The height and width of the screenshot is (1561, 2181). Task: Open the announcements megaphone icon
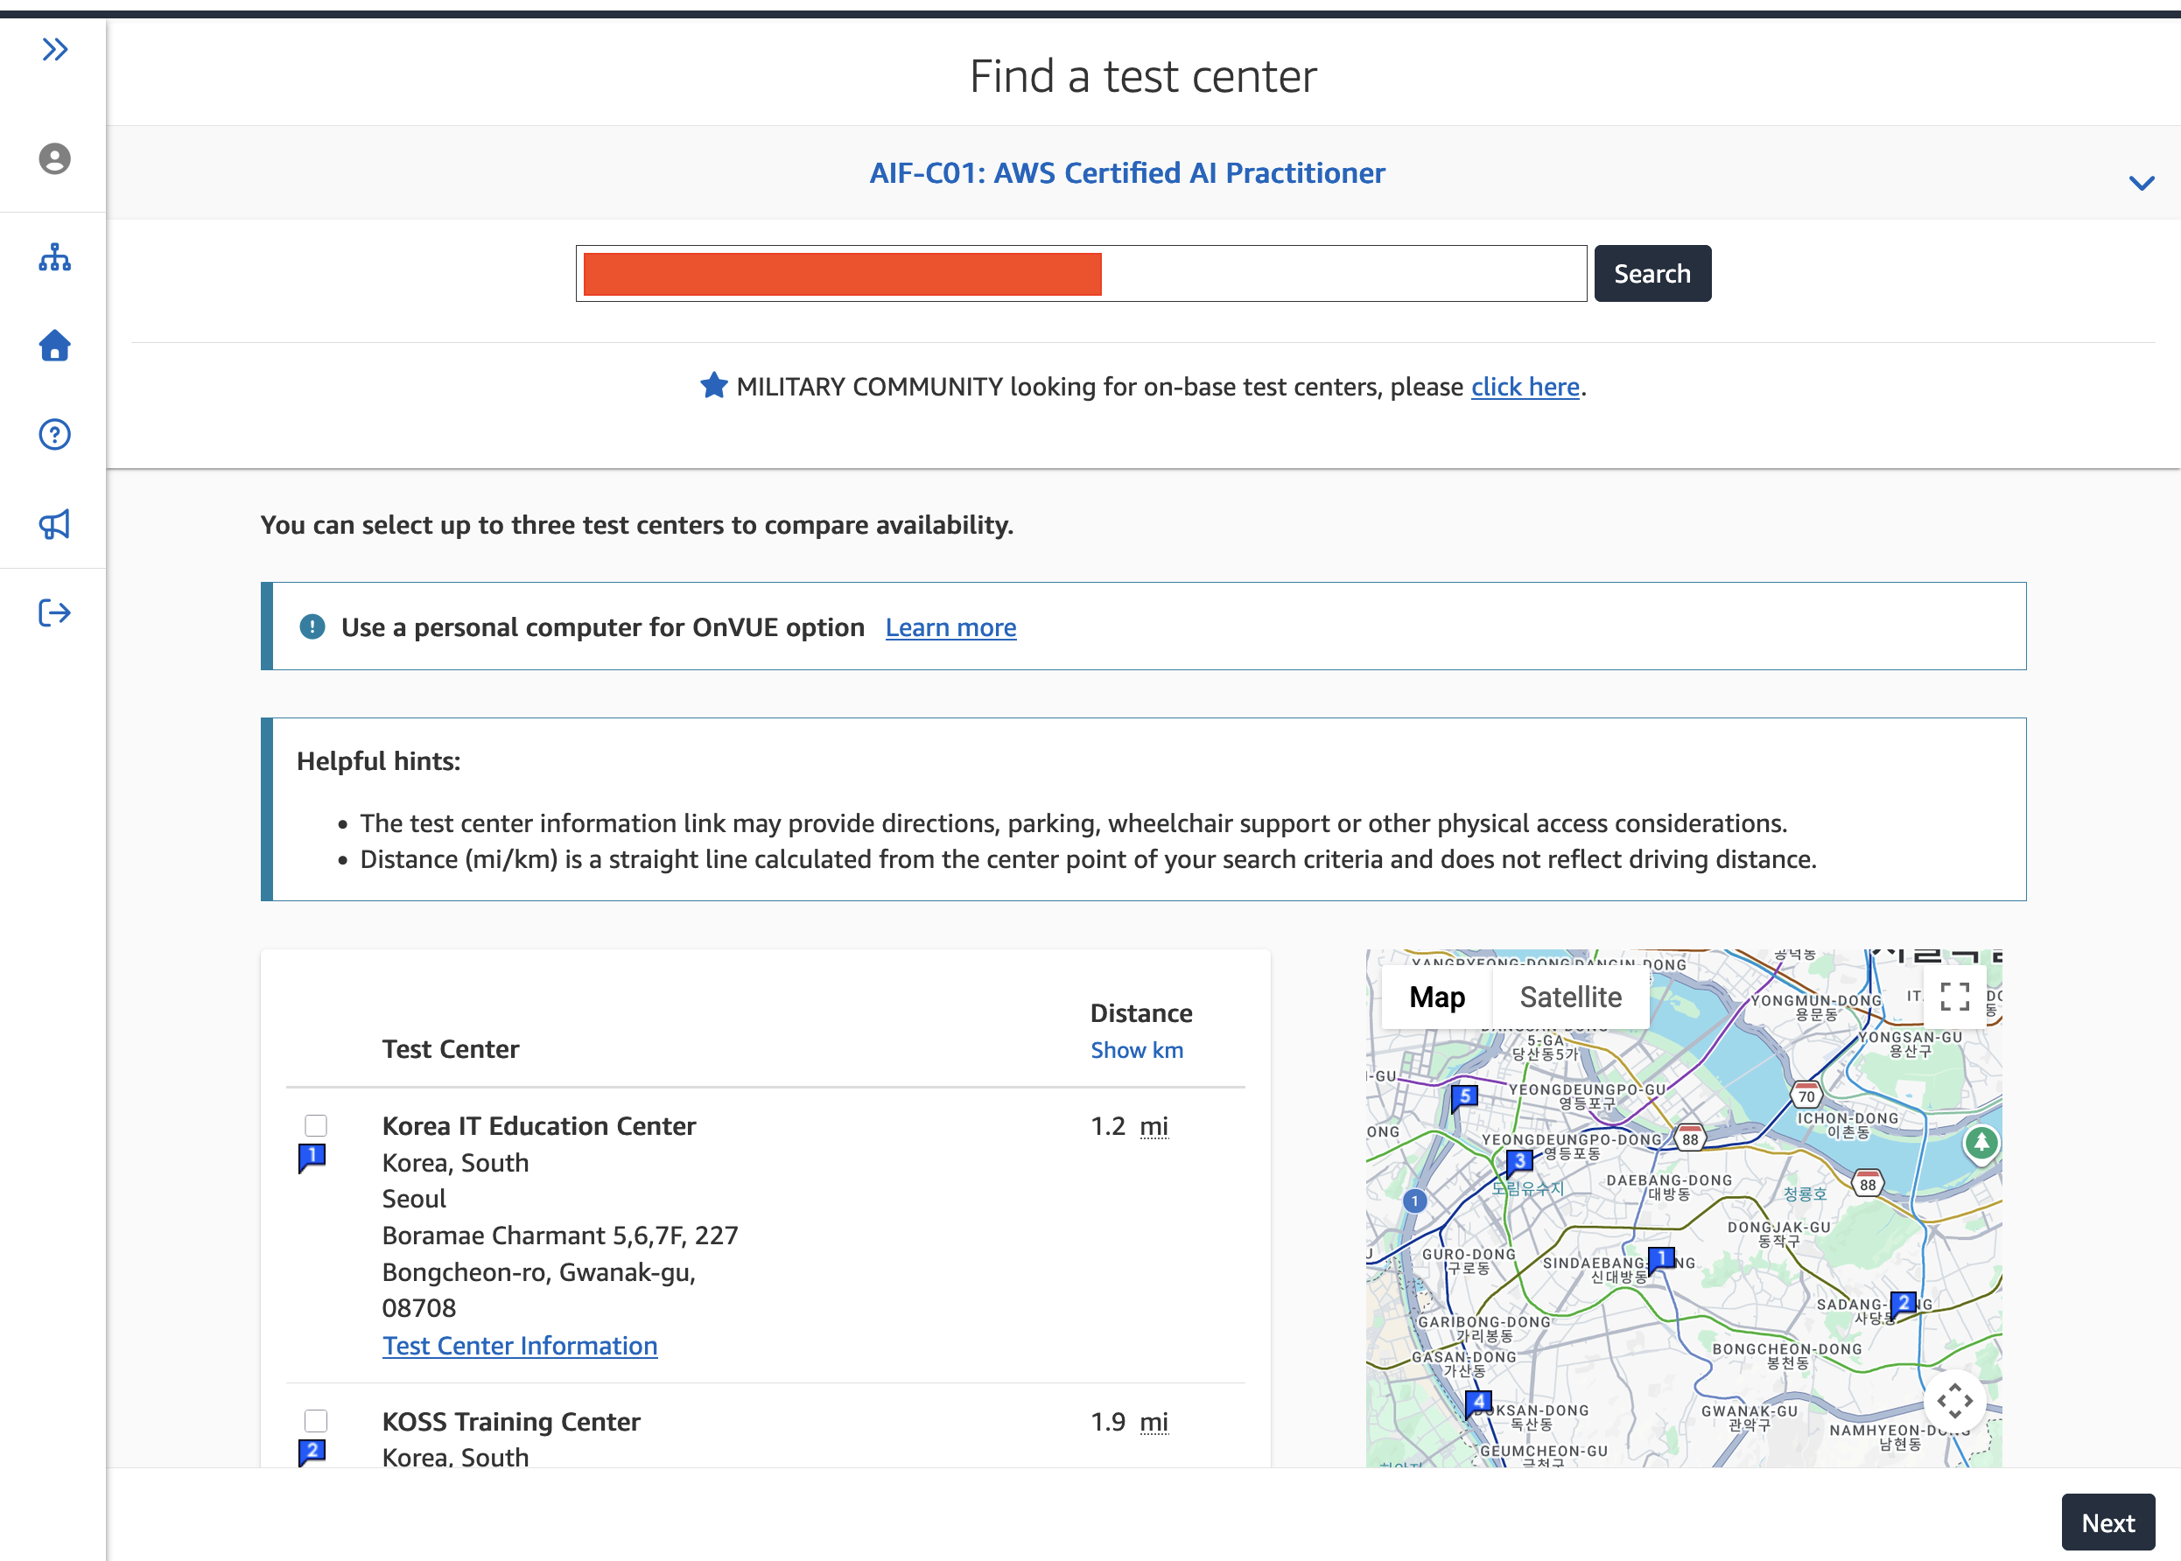point(55,524)
